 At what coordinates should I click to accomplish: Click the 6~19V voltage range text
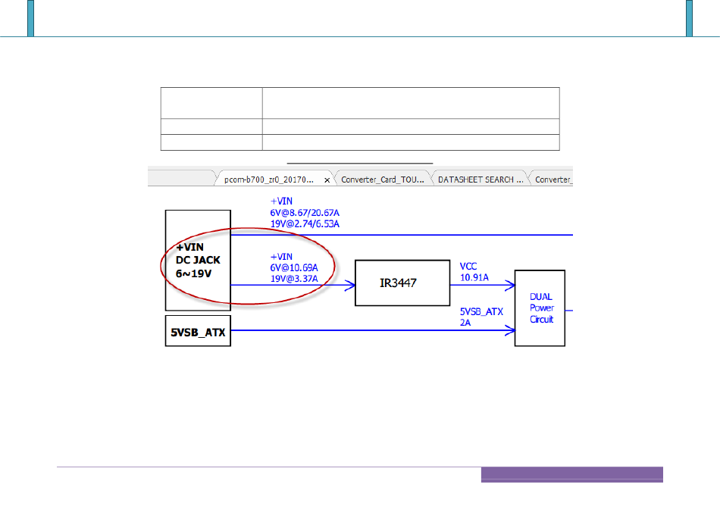pos(193,274)
